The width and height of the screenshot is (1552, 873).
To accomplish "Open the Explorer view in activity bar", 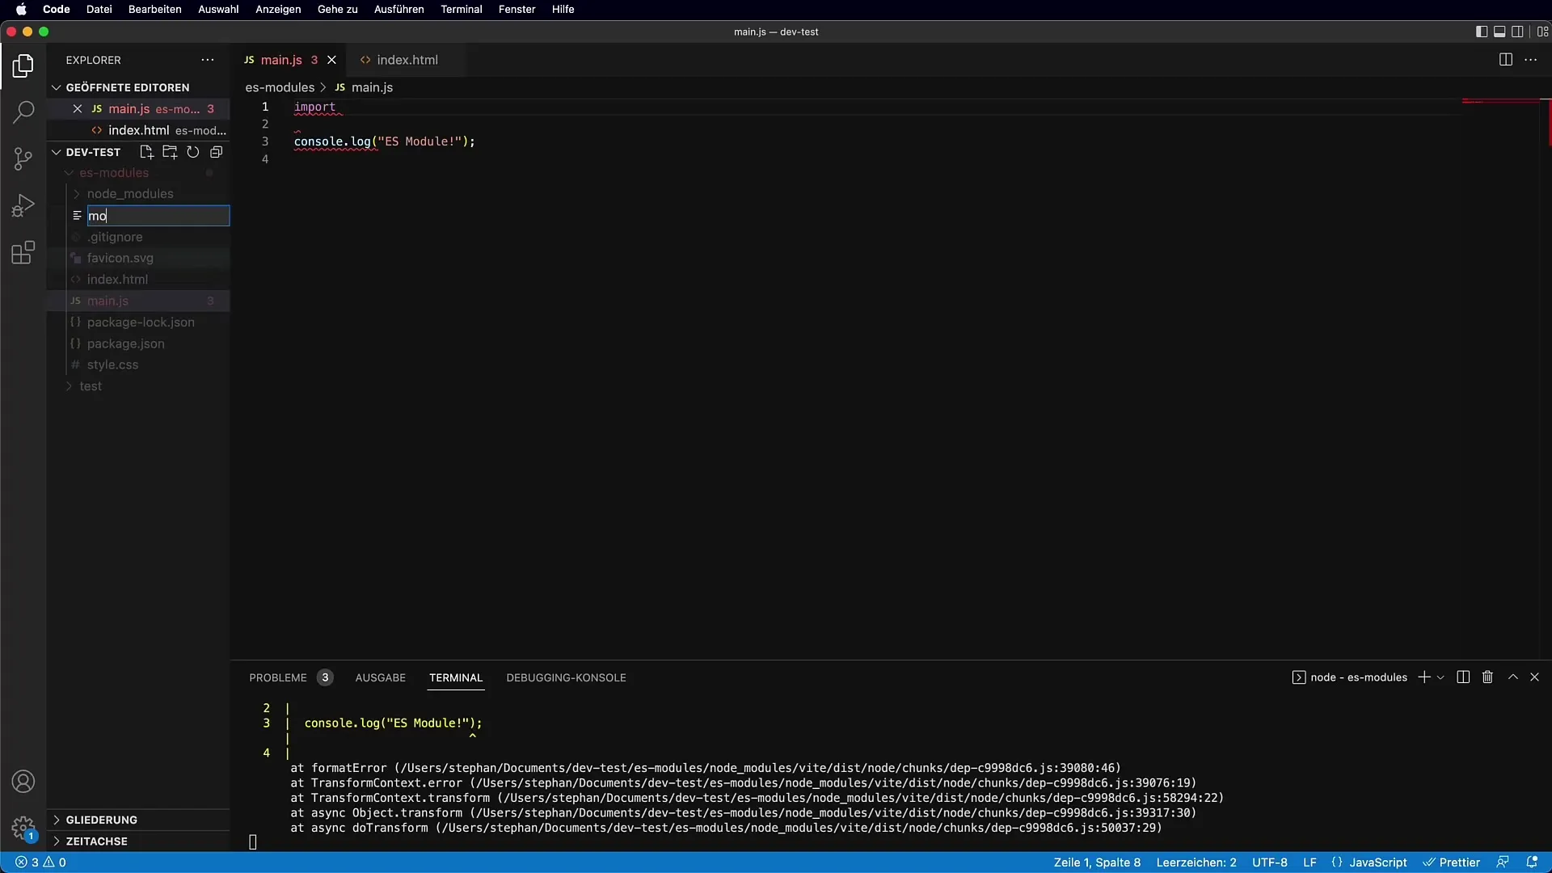I will (23, 65).
